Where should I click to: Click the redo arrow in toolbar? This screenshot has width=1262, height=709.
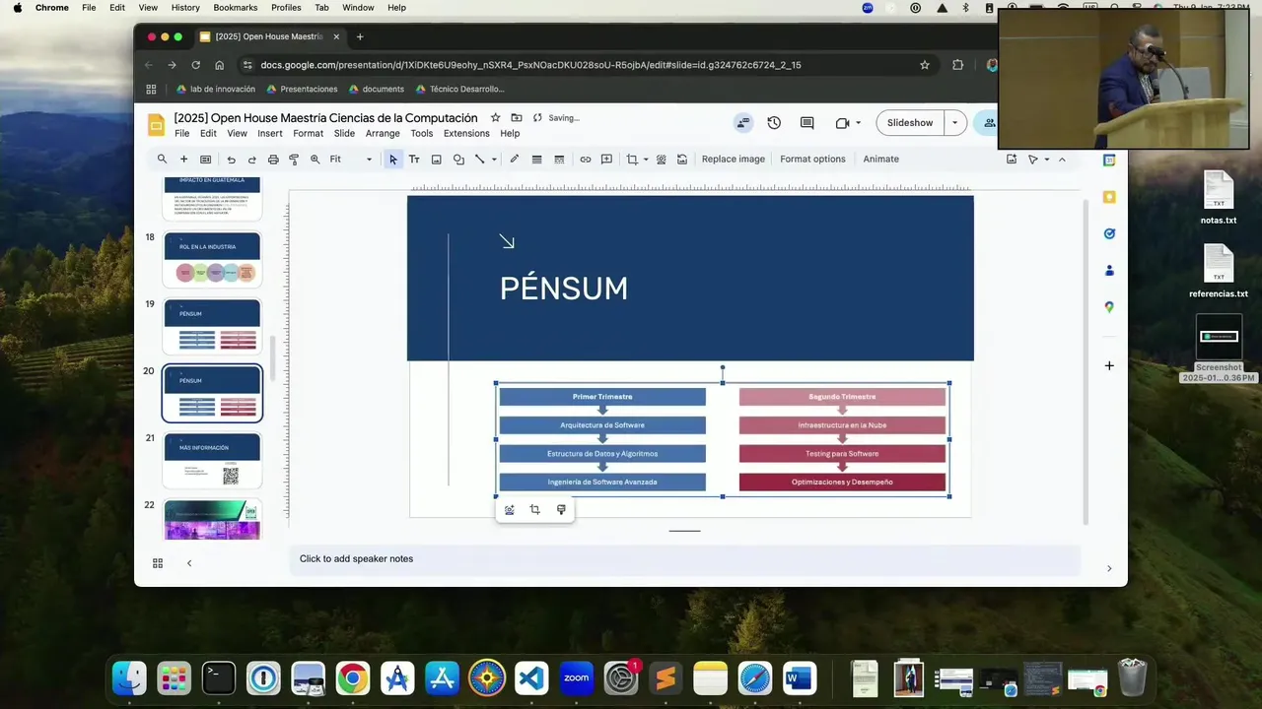pyautogui.click(x=252, y=159)
